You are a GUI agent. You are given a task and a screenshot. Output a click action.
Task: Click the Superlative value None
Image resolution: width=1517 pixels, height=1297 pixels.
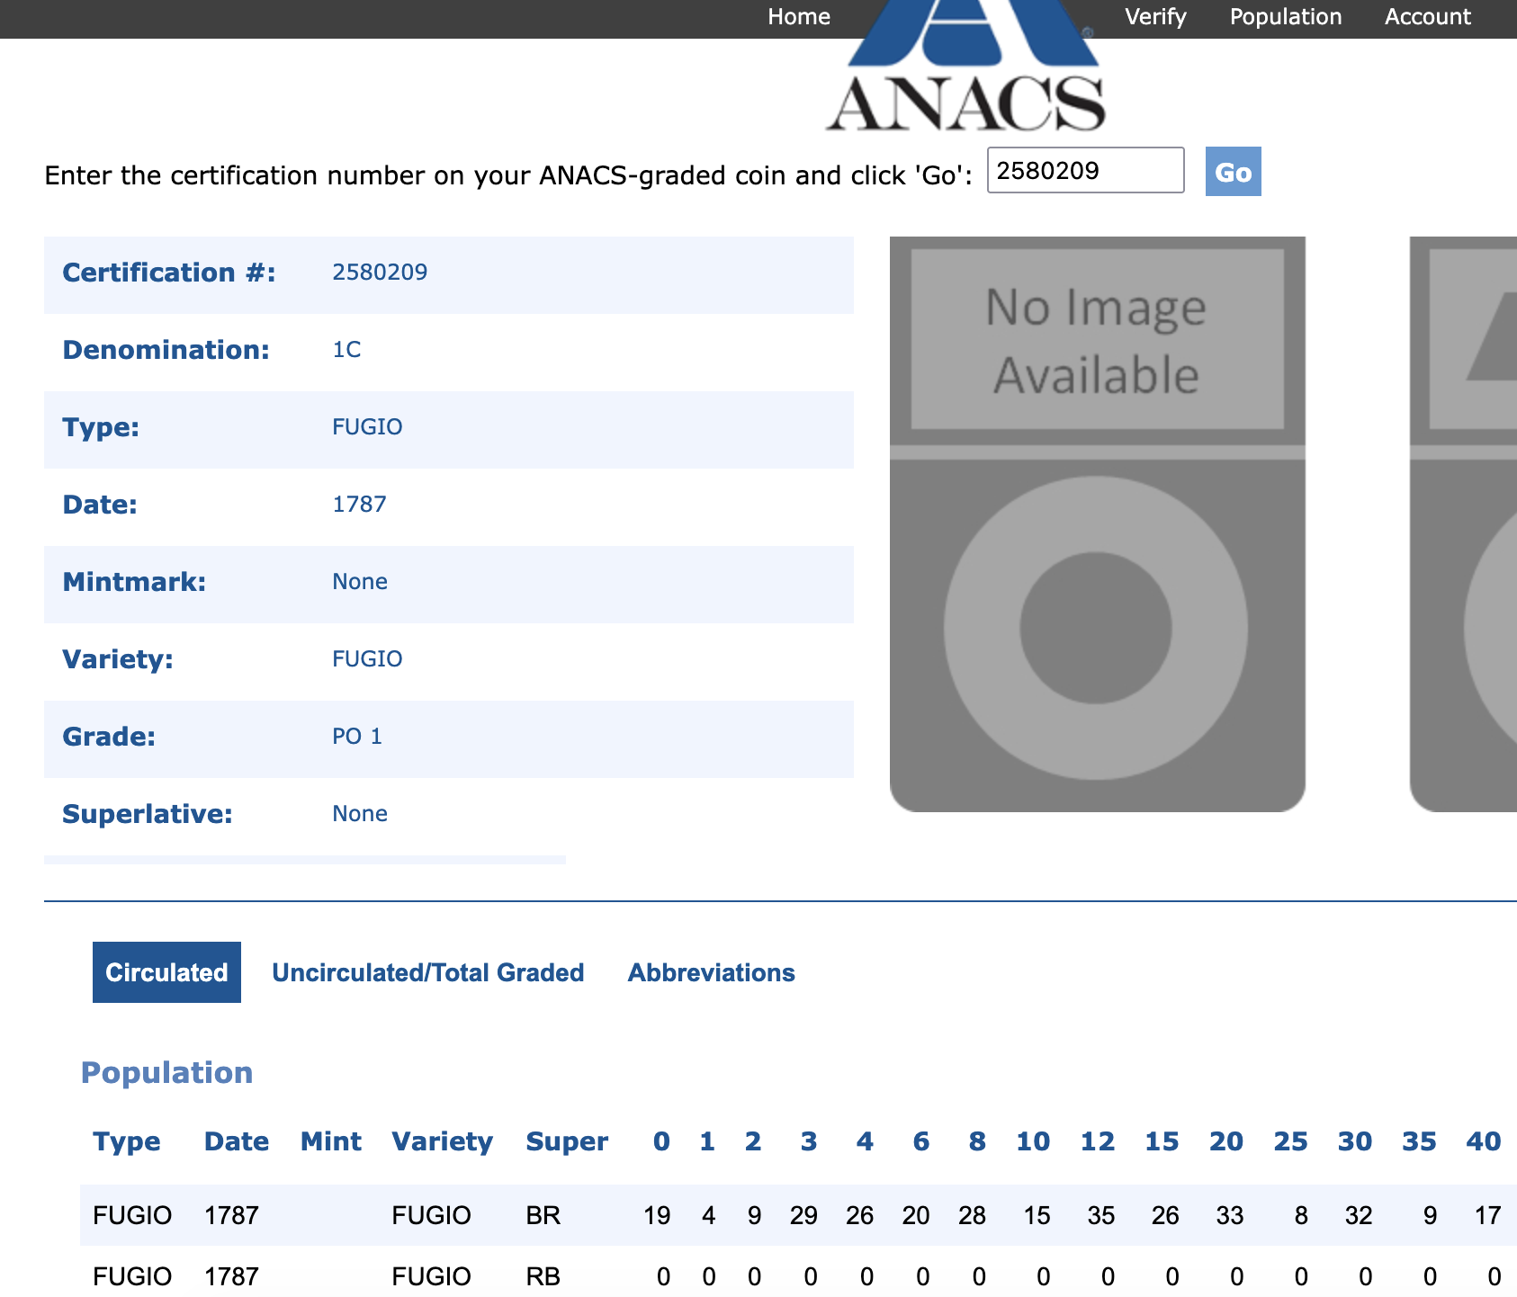coord(360,814)
